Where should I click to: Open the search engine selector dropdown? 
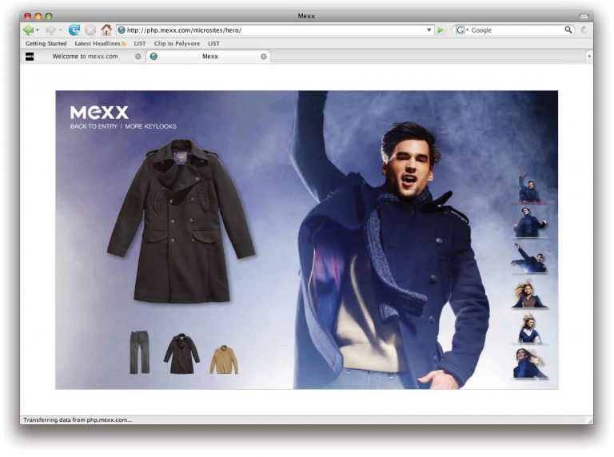pyautogui.click(x=461, y=30)
